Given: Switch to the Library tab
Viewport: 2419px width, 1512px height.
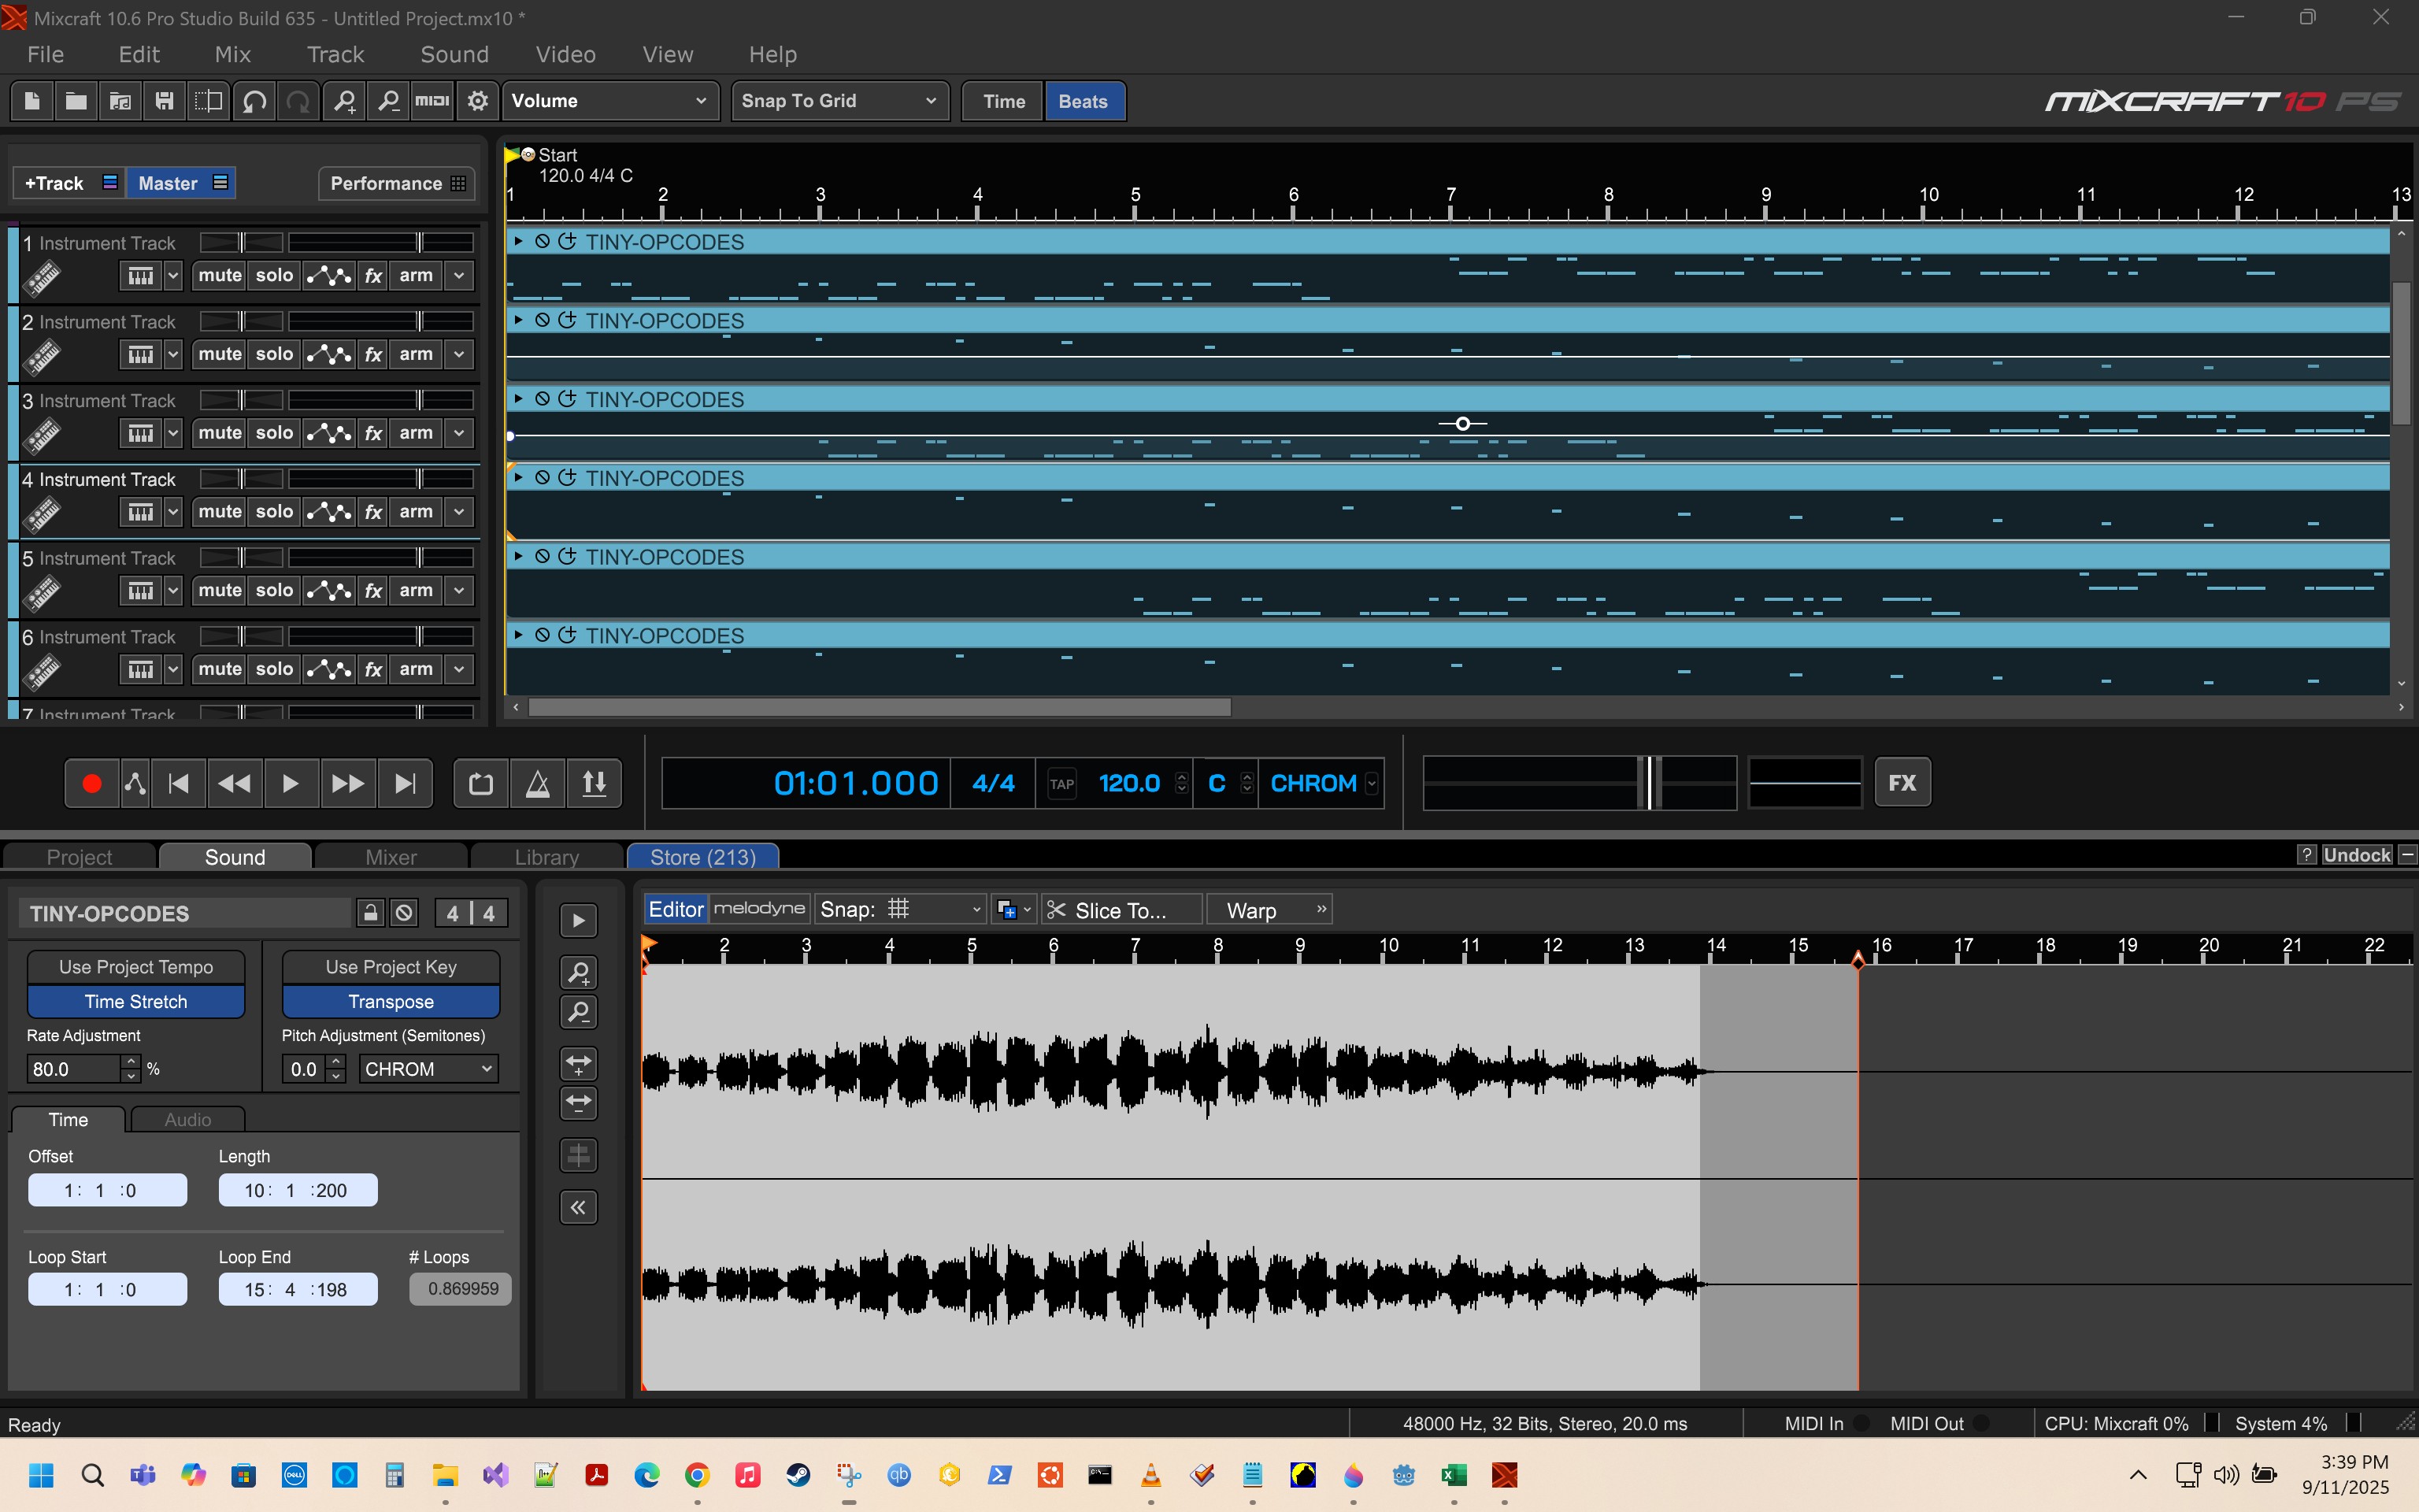Looking at the screenshot, I should click(546, 857).
